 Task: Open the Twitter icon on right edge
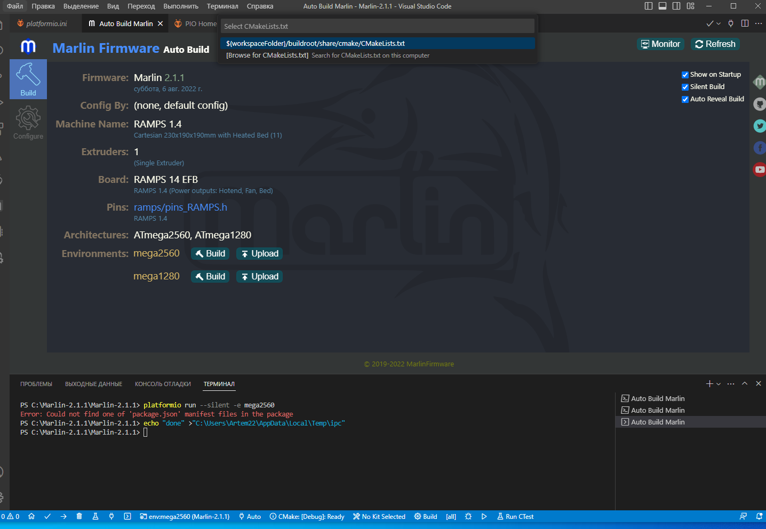point(760,126)
